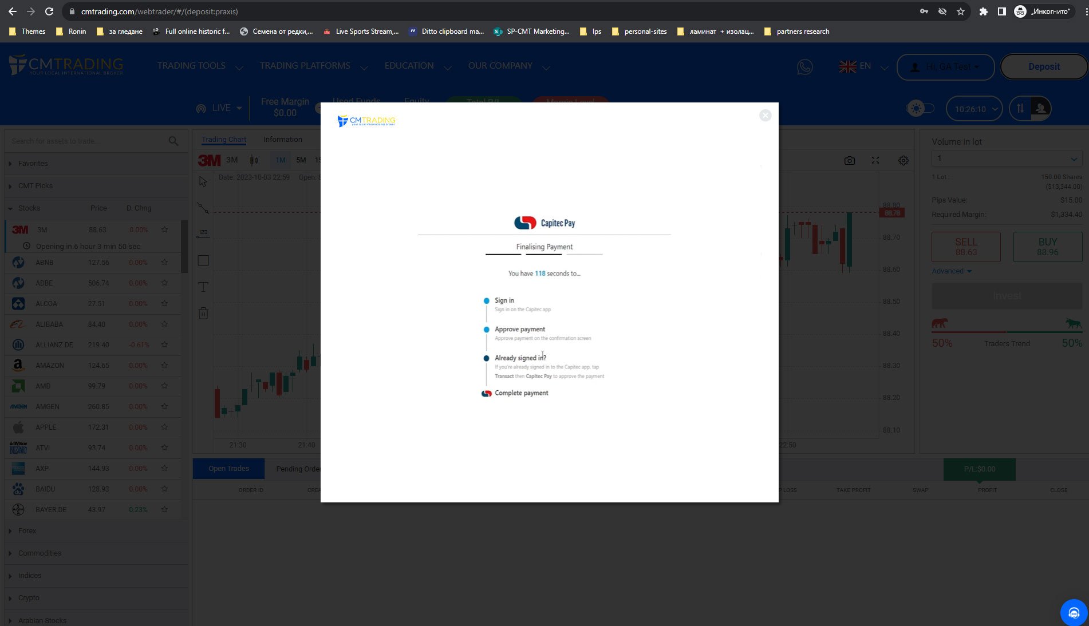This screenshot has height=626, width=1089.
Task: Click the trade arrows mode icon
Action: (x=1020, y=108)
